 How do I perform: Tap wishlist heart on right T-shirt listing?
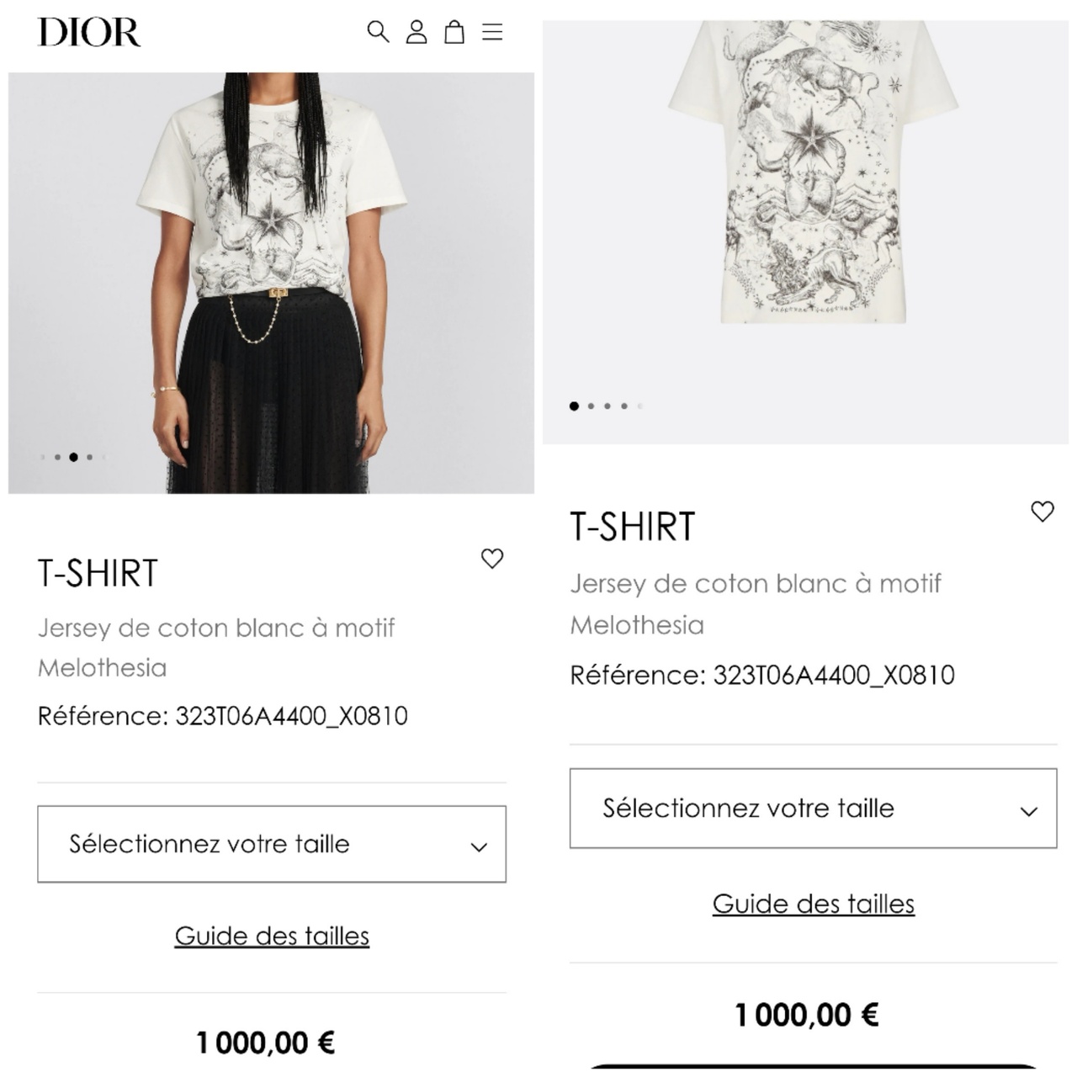[1043, 512]
